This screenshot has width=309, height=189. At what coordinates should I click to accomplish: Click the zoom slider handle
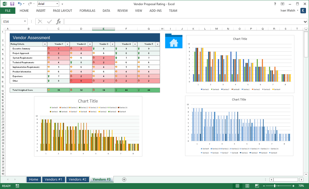point(275,186)
